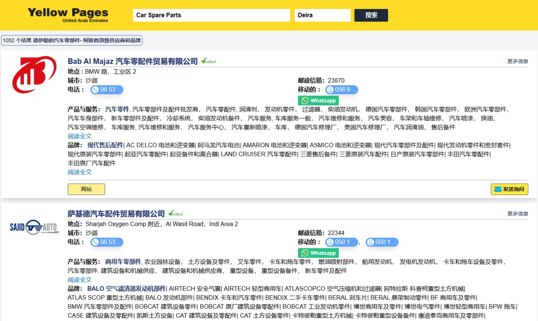
Task: Open the Bab Al Majaz 汽车零配件贸易有限公司 listing
Action: 133,61
